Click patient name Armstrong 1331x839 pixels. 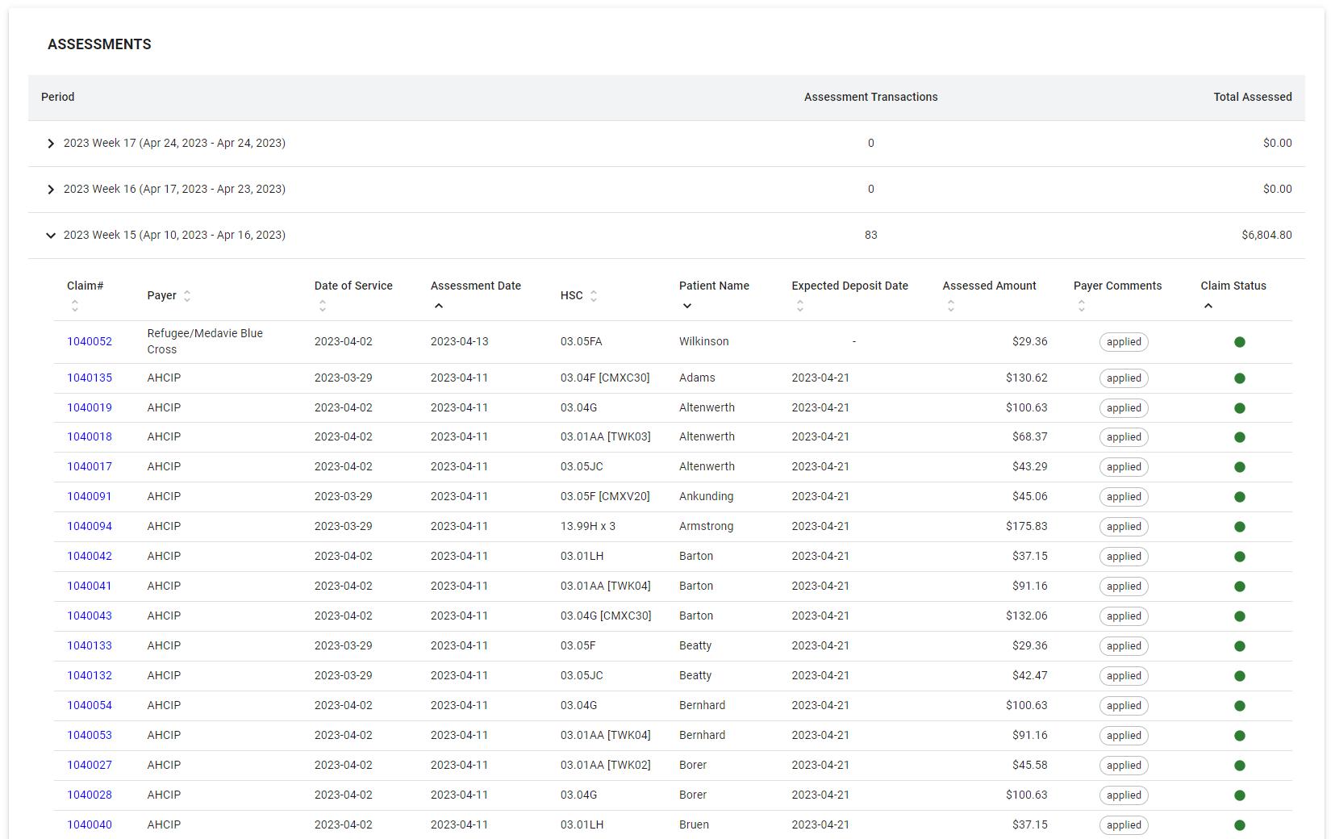[707, 526]
